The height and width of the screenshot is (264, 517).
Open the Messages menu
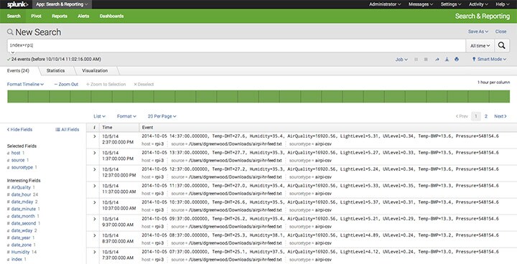(421, 4)
